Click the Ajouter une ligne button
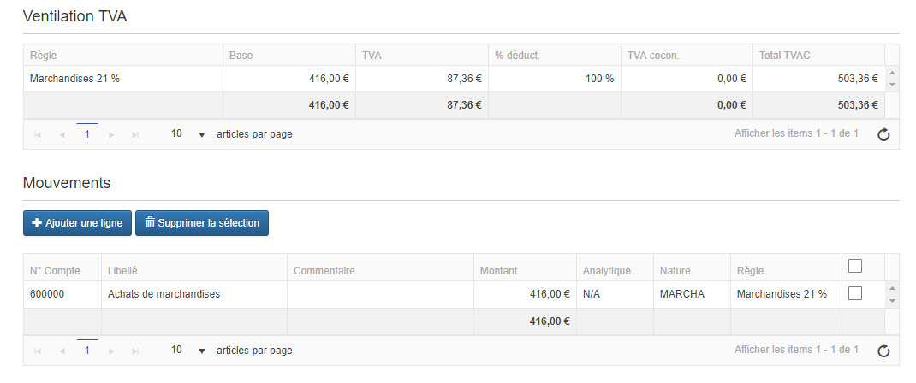 (77, 223)
